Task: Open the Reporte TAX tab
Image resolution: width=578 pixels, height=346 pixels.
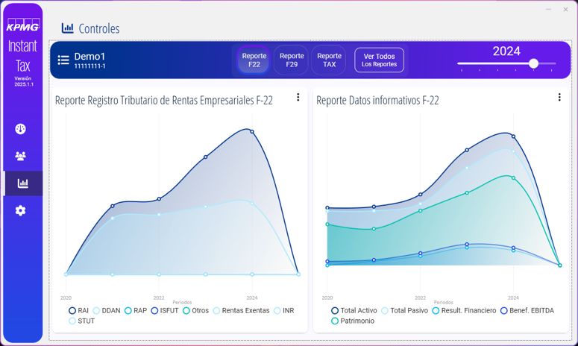Action: [x=329, y=60]
